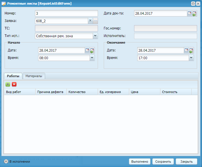Focus the Дата док-та input field
This screenshot has height=167, width=202.
(x=160, y=13)
